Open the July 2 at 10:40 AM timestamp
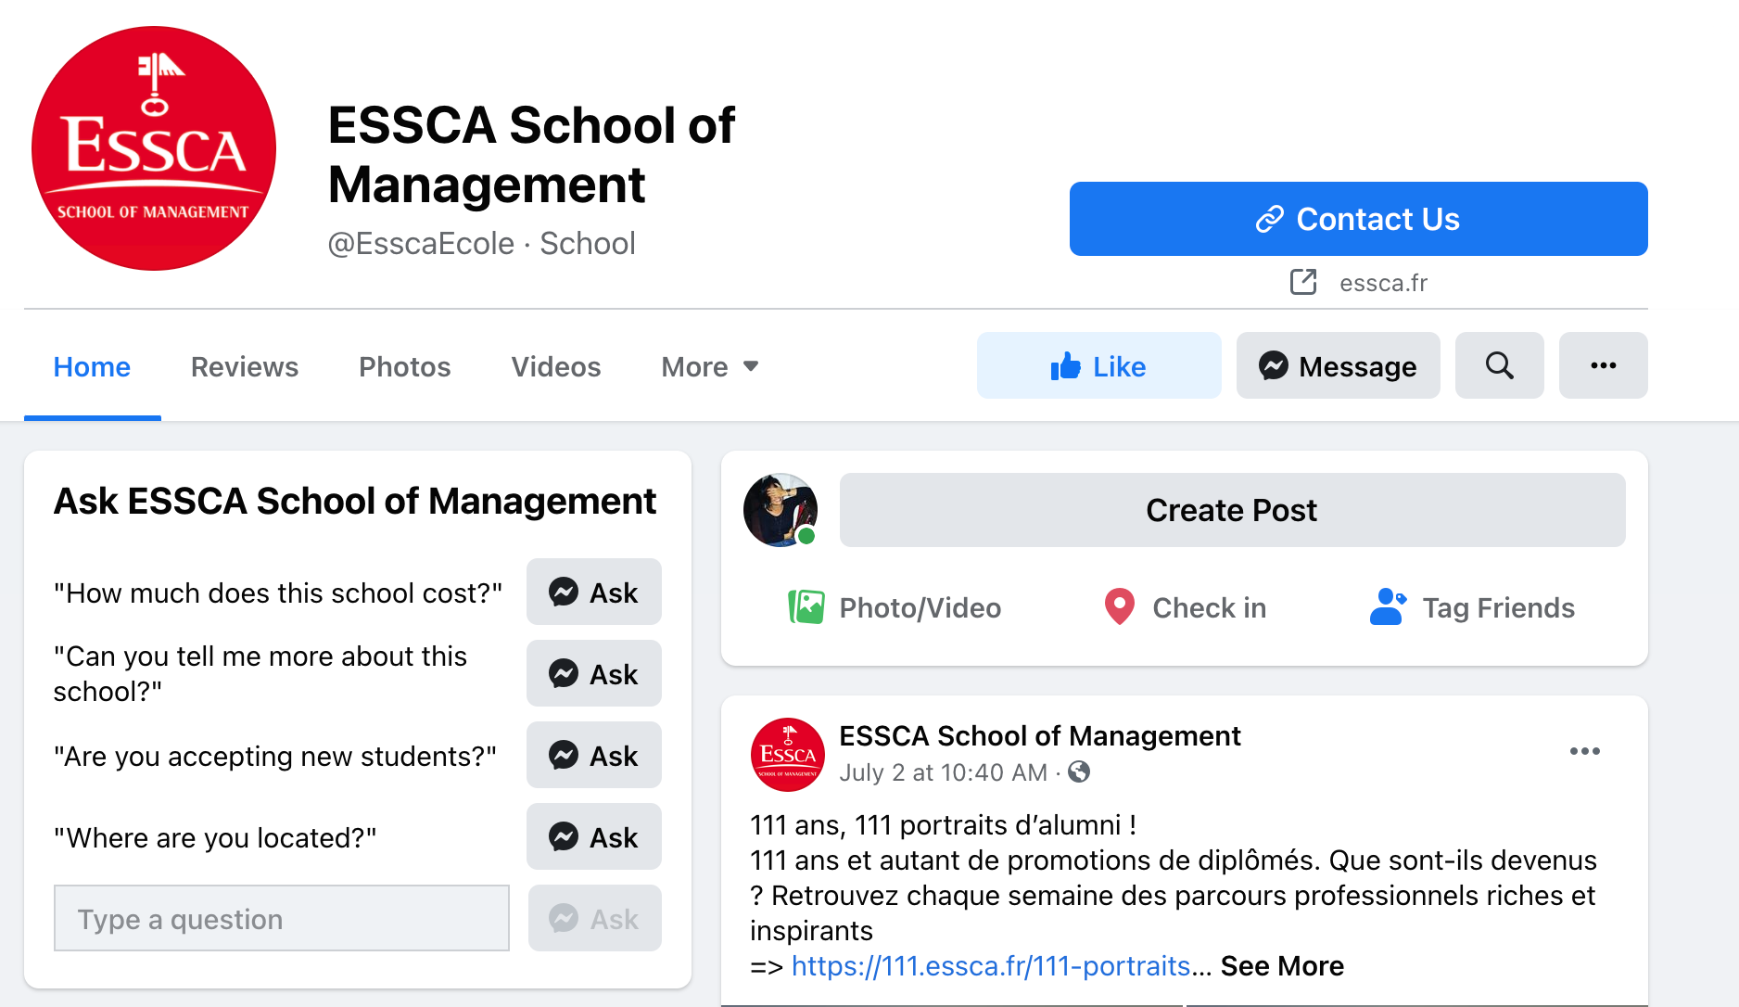 pos(943,772)
